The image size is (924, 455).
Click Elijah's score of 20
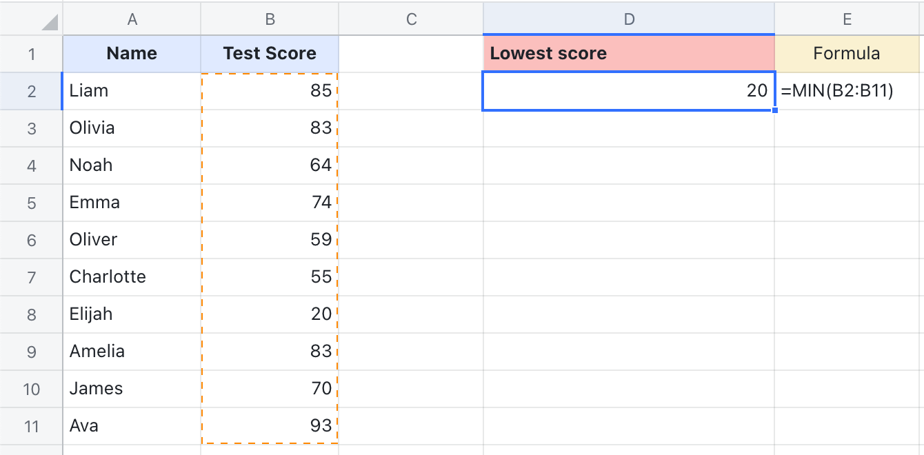coord(269,314)
